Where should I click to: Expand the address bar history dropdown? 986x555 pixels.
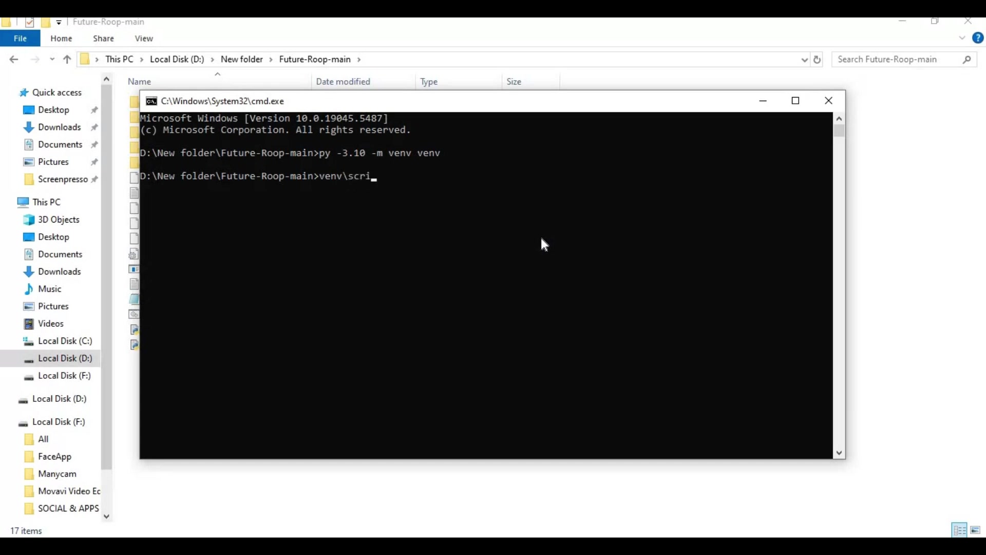pyautogui.click(x=804, y=60)
